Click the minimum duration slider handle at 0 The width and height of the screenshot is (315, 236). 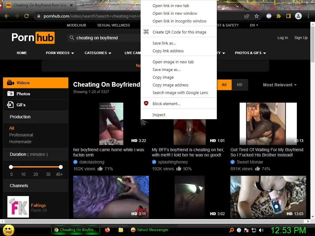click(x=11, y=167)
